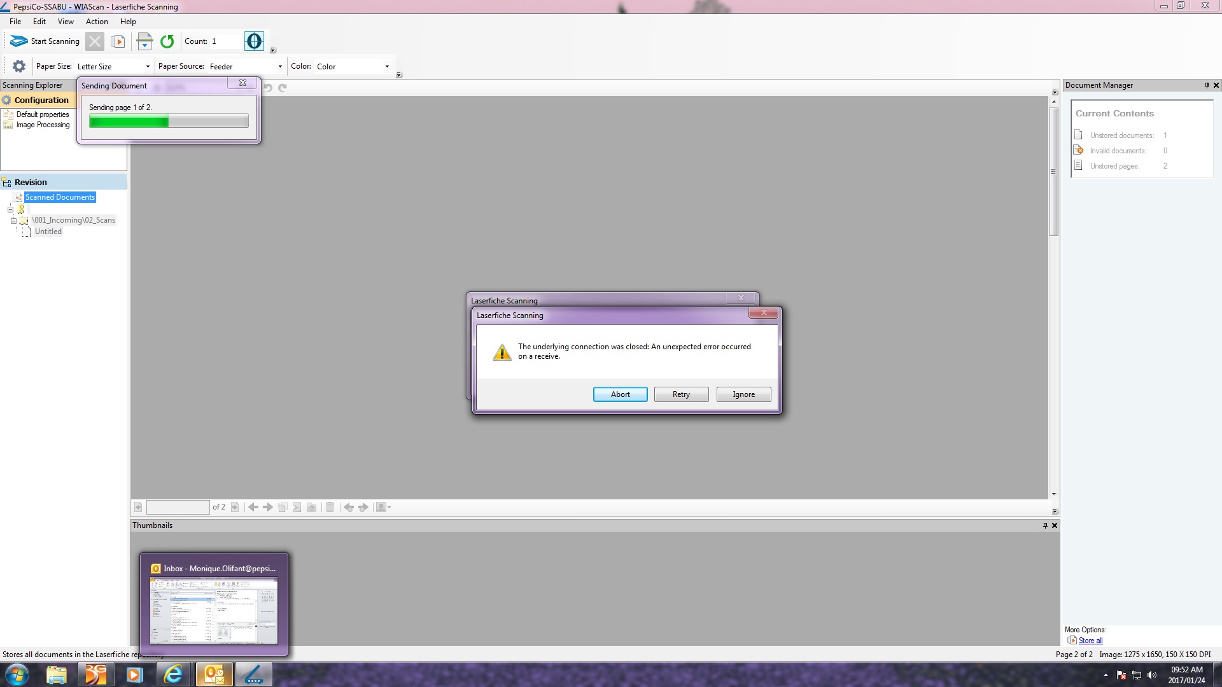This screenshot has height=687, width=1222.
Task: Click the Store all link
Action: pyautogui.click(x=1090, y=641)
